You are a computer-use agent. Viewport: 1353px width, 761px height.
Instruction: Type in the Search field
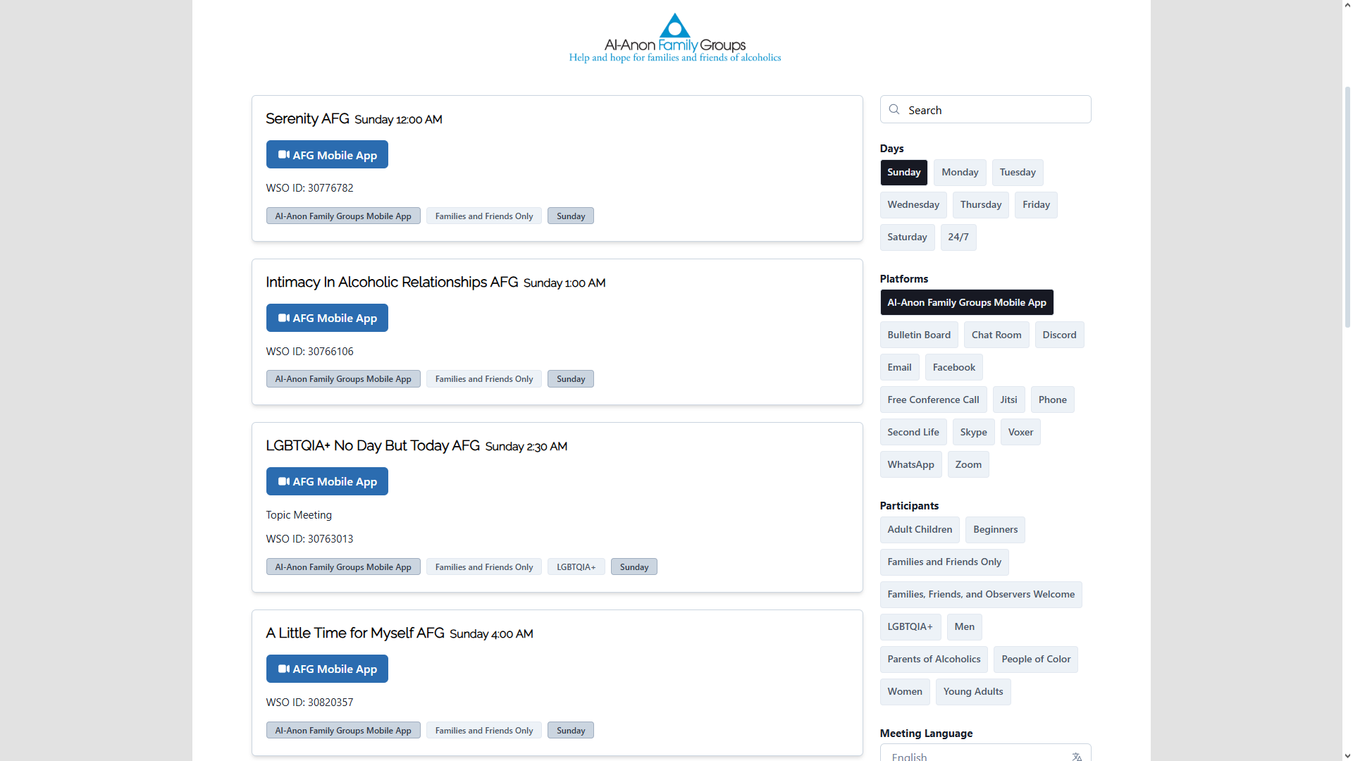[x=985, y=109]
